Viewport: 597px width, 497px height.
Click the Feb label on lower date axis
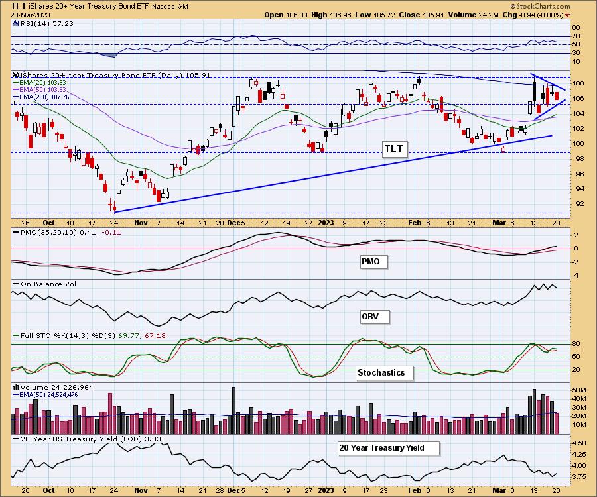(x=415, y=490)
